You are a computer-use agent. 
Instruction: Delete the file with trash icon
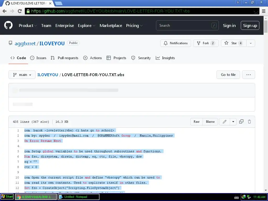pyautogui.click(x=249, y=121)
